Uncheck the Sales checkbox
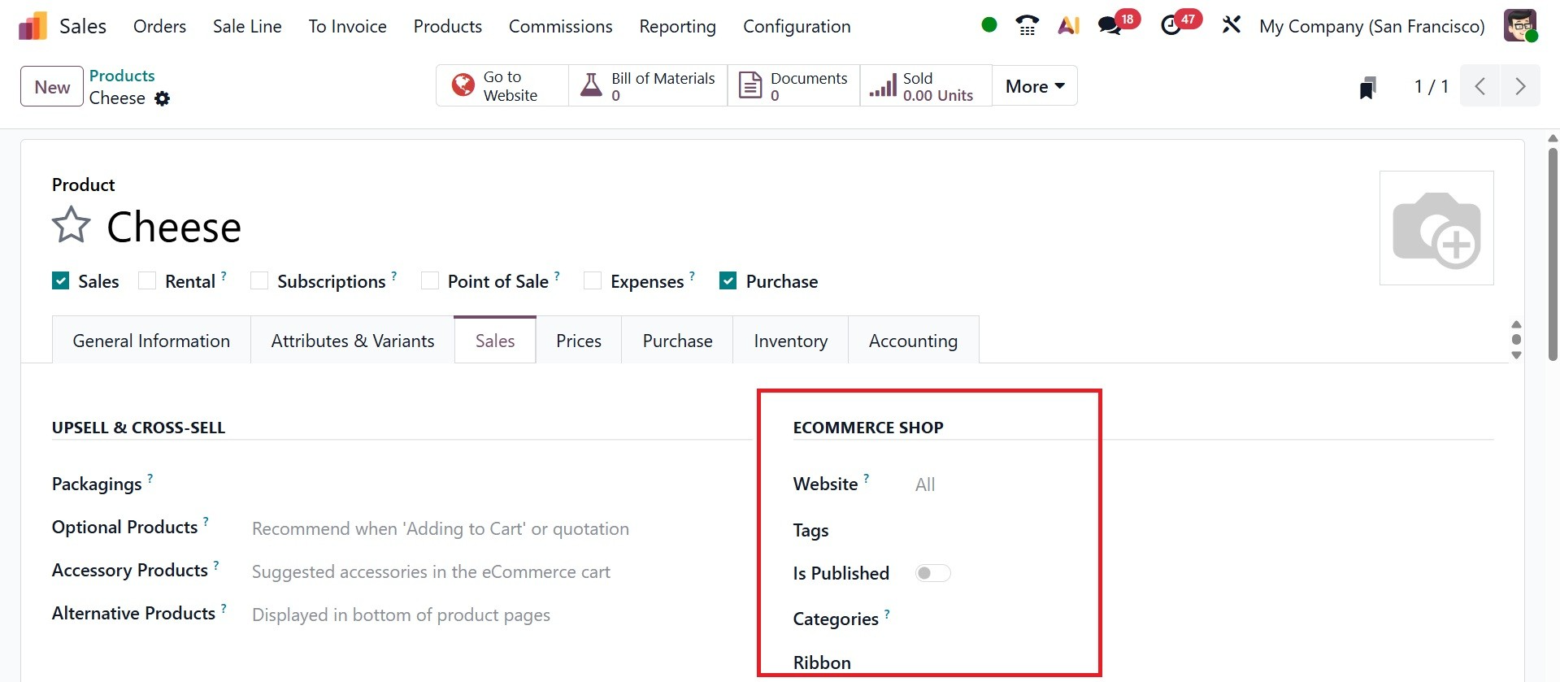The height and width of the screenshot is (682, 1560). coord(61,281)
